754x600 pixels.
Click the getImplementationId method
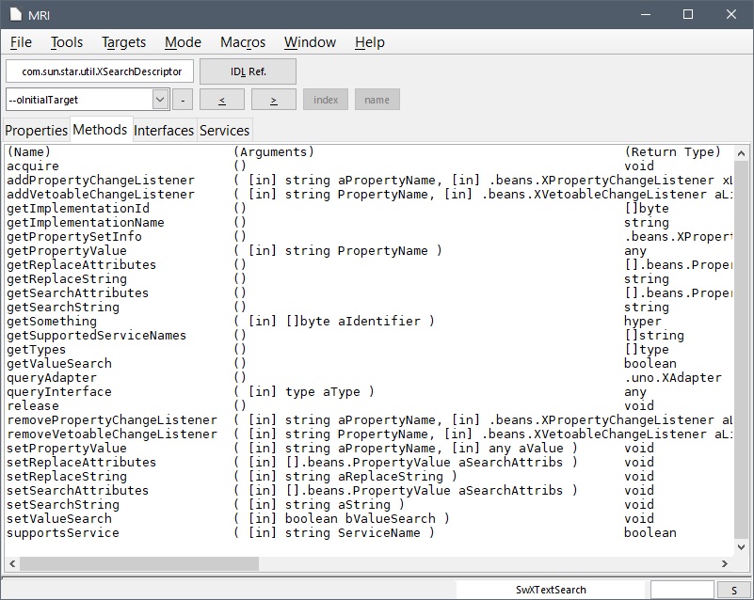[78, 209]
